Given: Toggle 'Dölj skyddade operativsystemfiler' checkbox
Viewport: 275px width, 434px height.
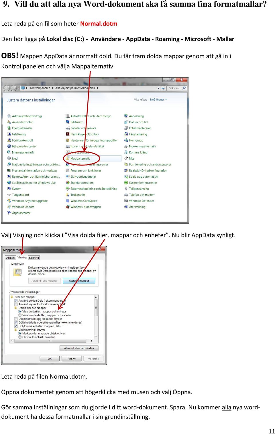Looking at the screenshot, I should tap(16, 322).
